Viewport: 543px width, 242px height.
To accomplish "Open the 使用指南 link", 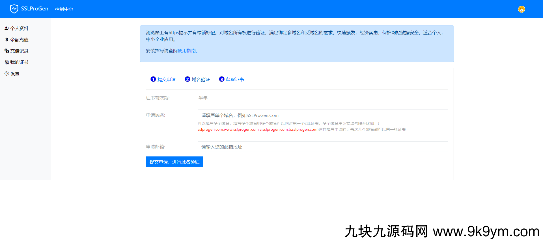I will (187, 51).
